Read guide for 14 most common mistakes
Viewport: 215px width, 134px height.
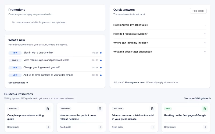point(118,127)
